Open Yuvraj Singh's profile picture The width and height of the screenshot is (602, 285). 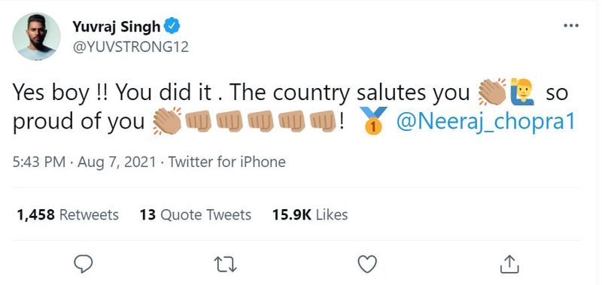pos(36,36)
